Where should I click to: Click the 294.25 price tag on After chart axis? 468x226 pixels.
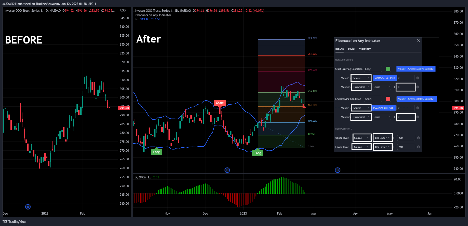458,108
